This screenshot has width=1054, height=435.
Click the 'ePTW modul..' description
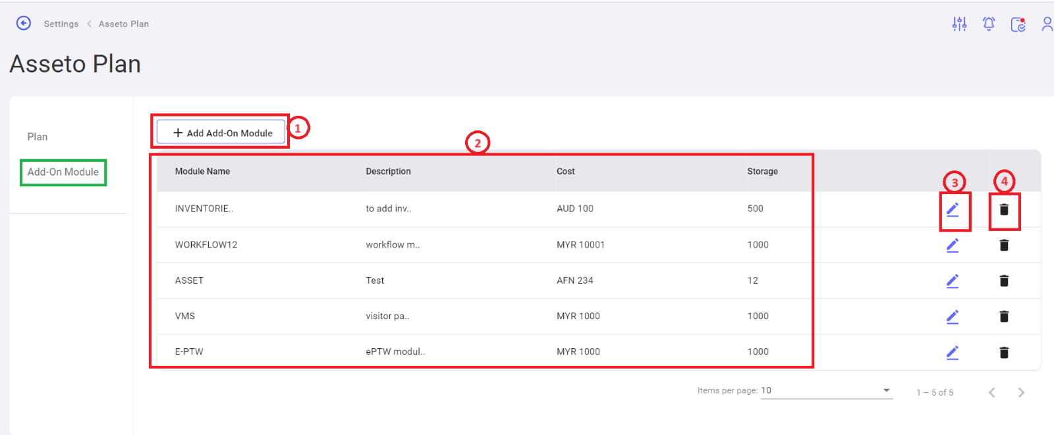[x=395, y=351]
